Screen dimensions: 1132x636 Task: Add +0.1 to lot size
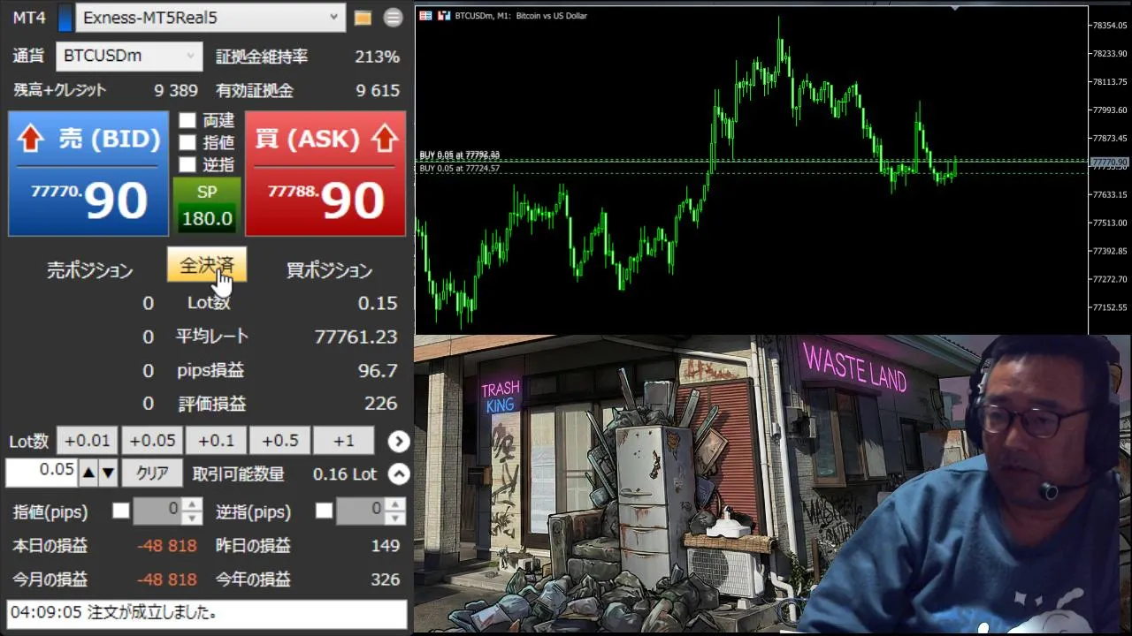[x=216, y=440]
